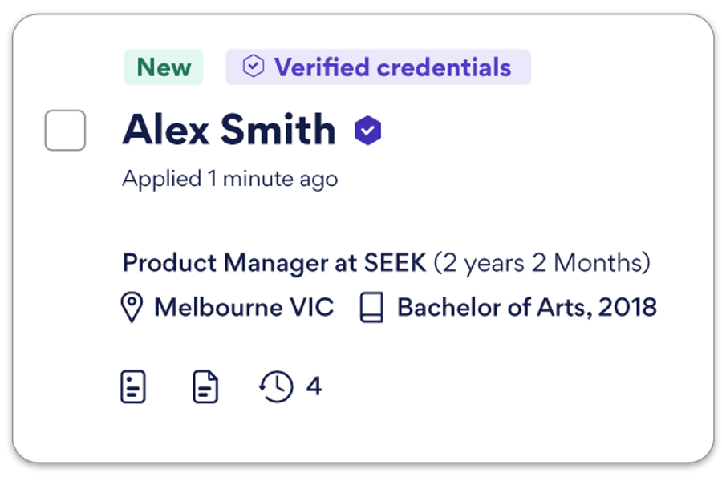Open the second document (cover letter) icon
The height and width of the screenshot is (481, 722).
tap(205, 387)
